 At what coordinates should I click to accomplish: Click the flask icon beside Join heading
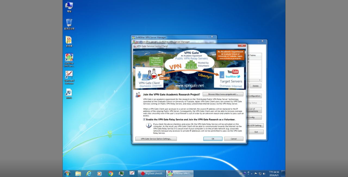click(x=138, y=95)
